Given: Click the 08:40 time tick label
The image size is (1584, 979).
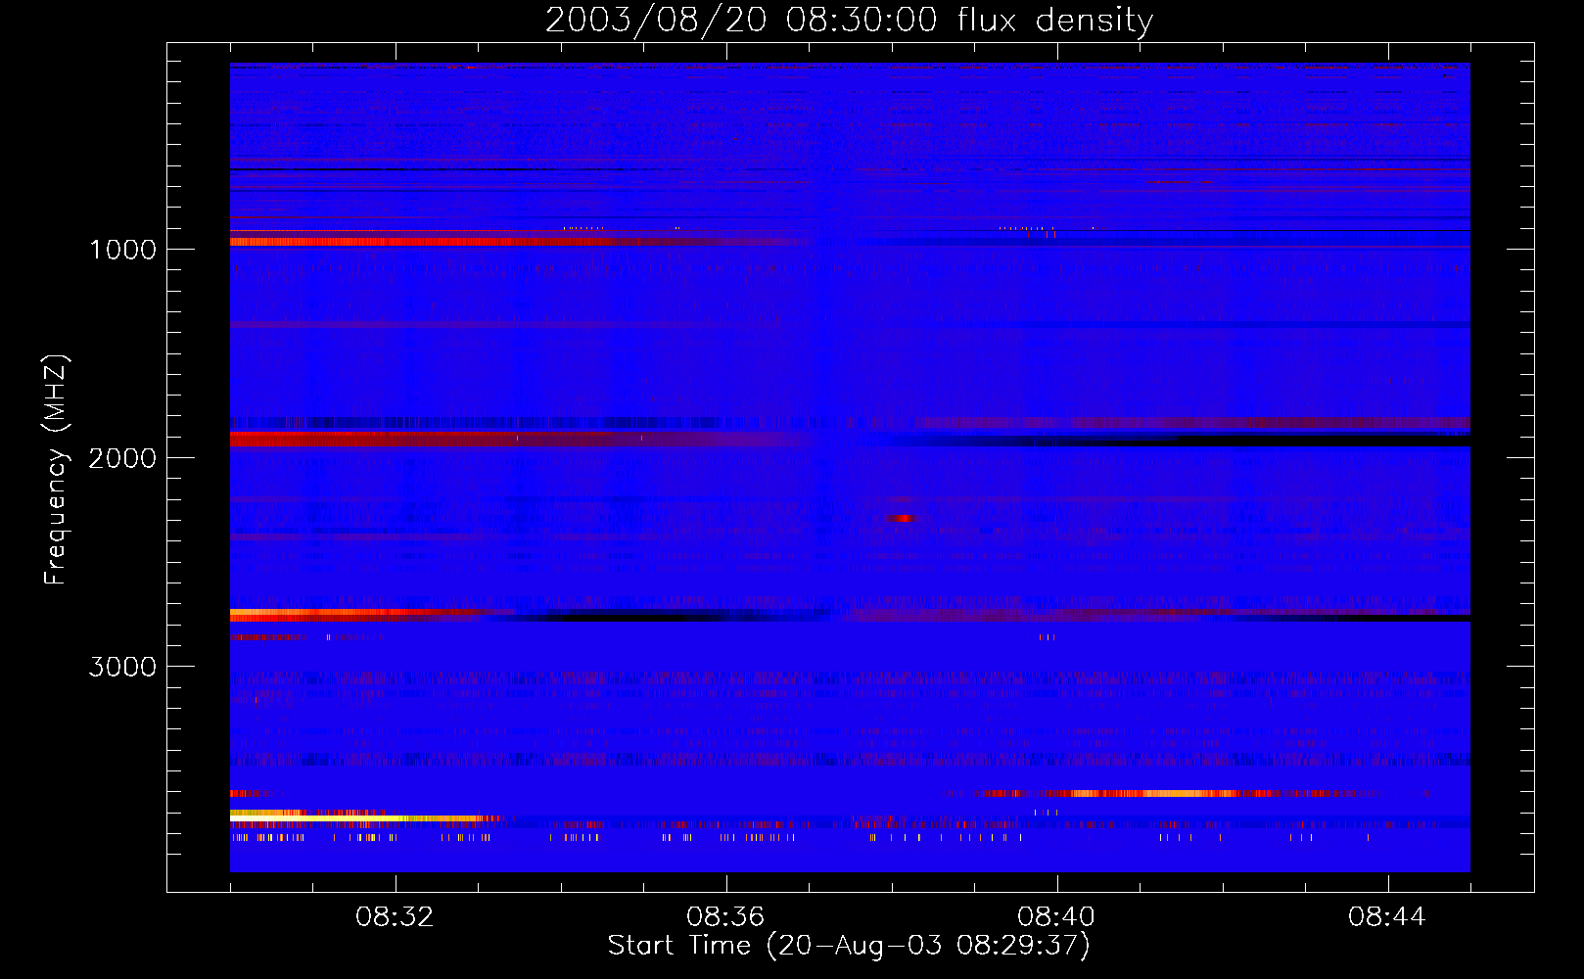Looking at the screenshot, I should click(1056, 917).
